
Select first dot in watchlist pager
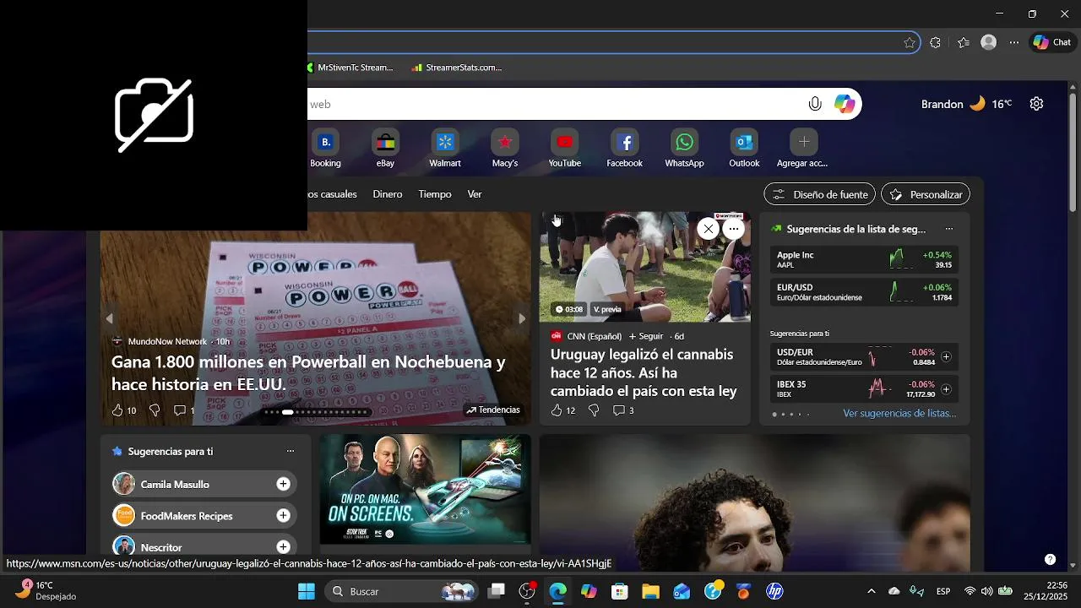point(774,415)
